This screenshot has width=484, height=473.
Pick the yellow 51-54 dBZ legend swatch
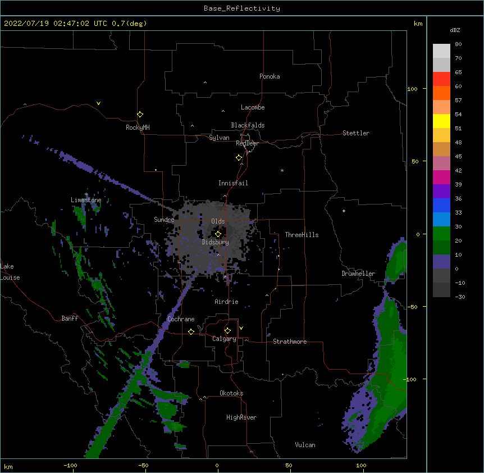point(441,121)
